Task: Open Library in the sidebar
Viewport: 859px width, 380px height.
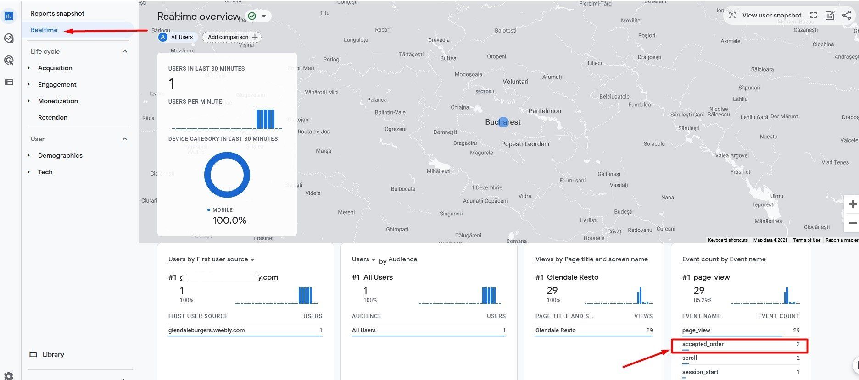Action: point(53,354)
